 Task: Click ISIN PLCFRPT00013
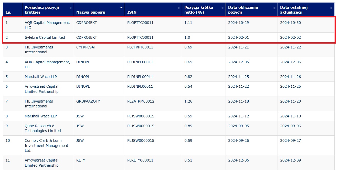tap(140, 47)
